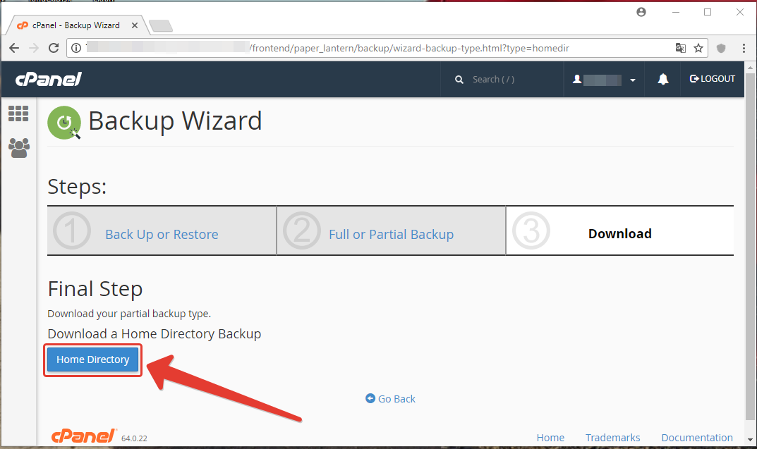Select the cPanel Backup Wizard tab

point(76,25)
